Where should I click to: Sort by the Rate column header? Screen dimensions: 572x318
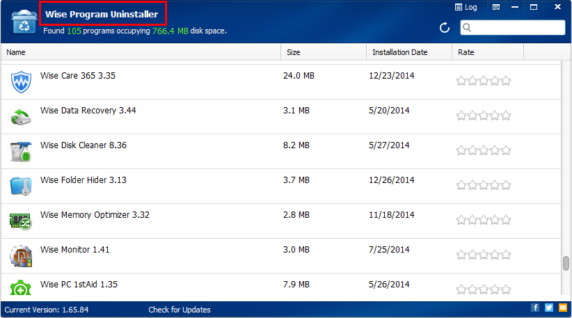click(488, 52)
